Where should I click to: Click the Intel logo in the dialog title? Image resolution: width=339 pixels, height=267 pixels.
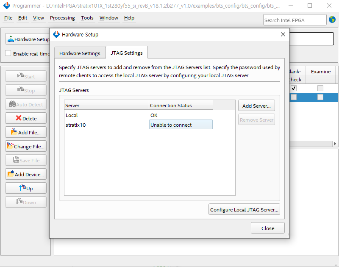pos(56,34)
